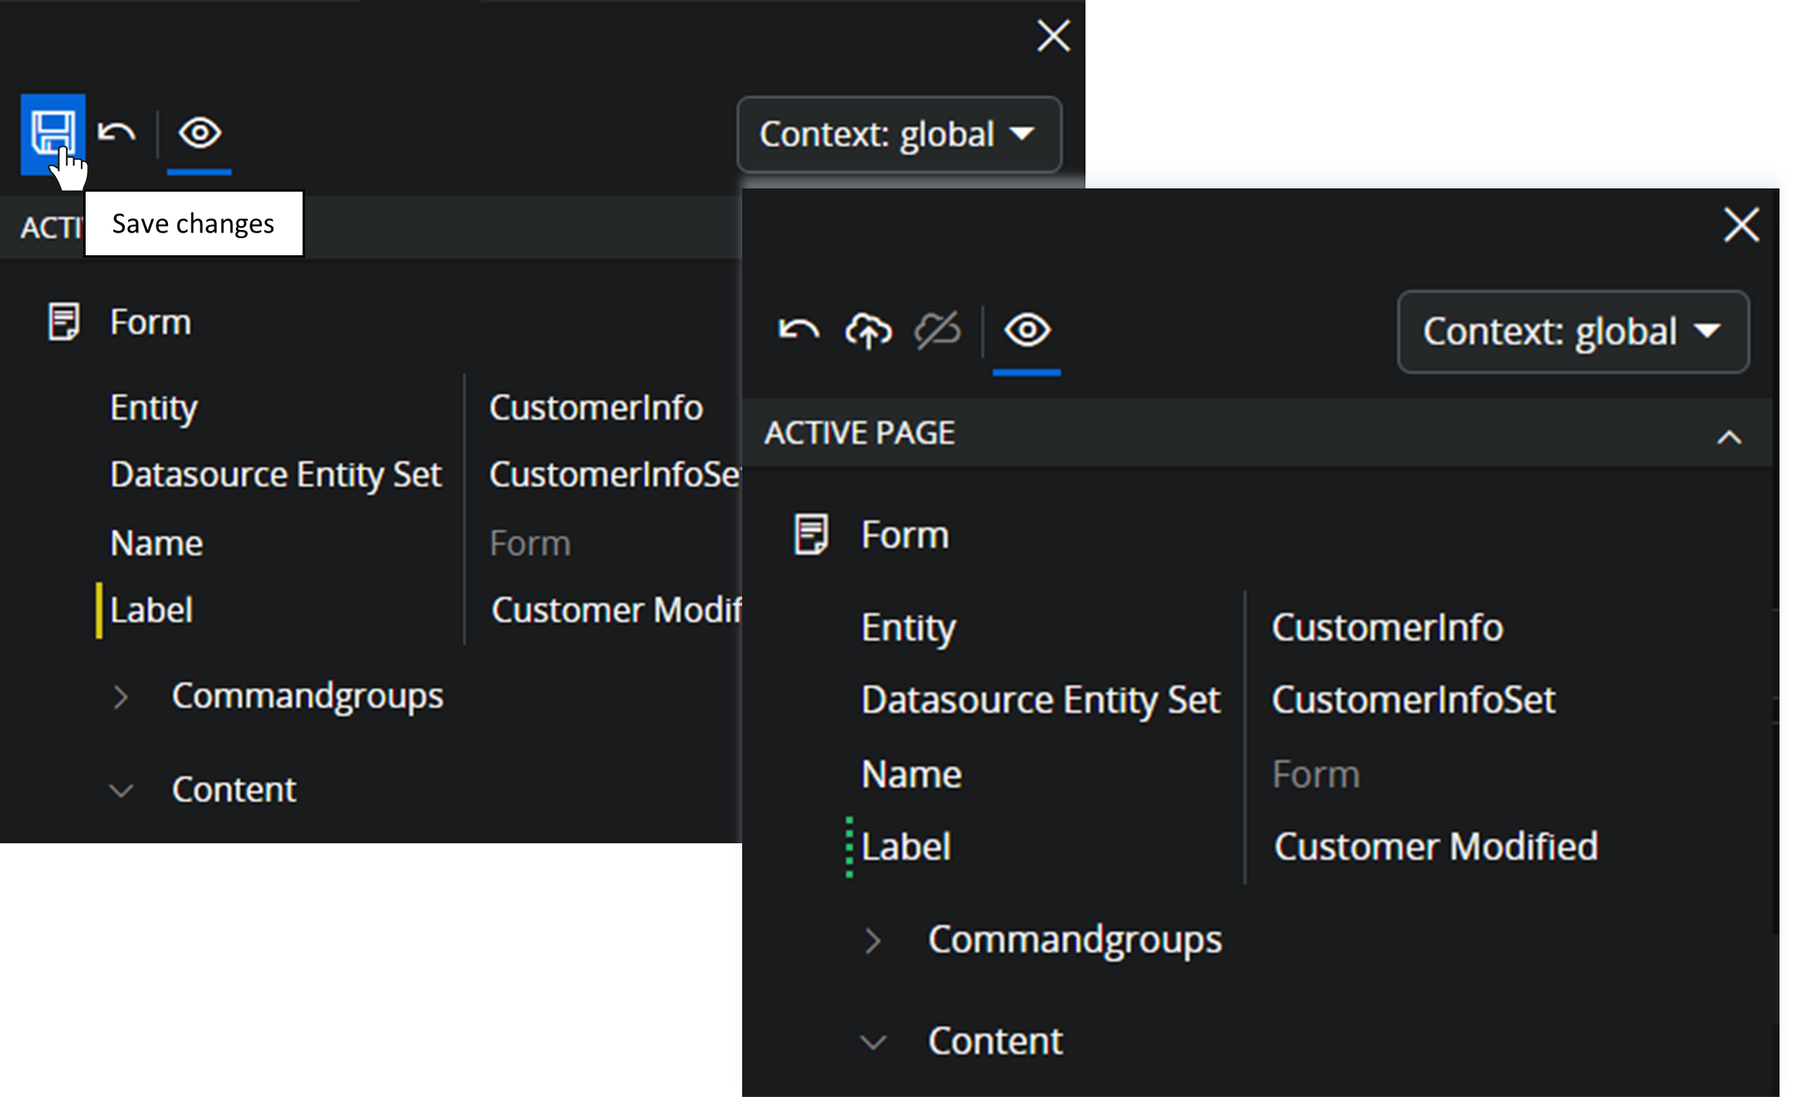Collapse Content section in the left panel
1795x1101 pixels.
click(x=121, y=790)
